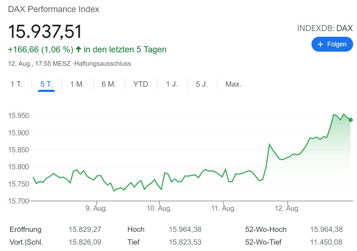The height and width of the screenshot is (251, 357).
Task: Click the green endpoint dot on chart
Action: (x=350, y=120)
